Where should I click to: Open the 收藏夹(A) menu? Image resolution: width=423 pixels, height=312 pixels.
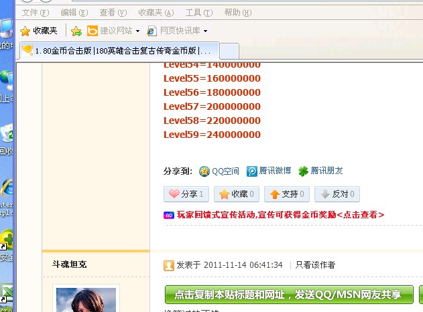156,13
